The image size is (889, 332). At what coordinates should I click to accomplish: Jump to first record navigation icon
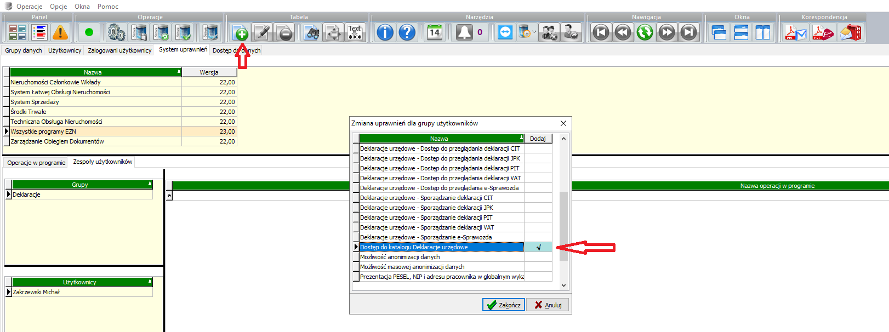(601, 33)
